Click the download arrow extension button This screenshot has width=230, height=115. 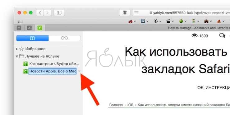click(x=125, y=13)
